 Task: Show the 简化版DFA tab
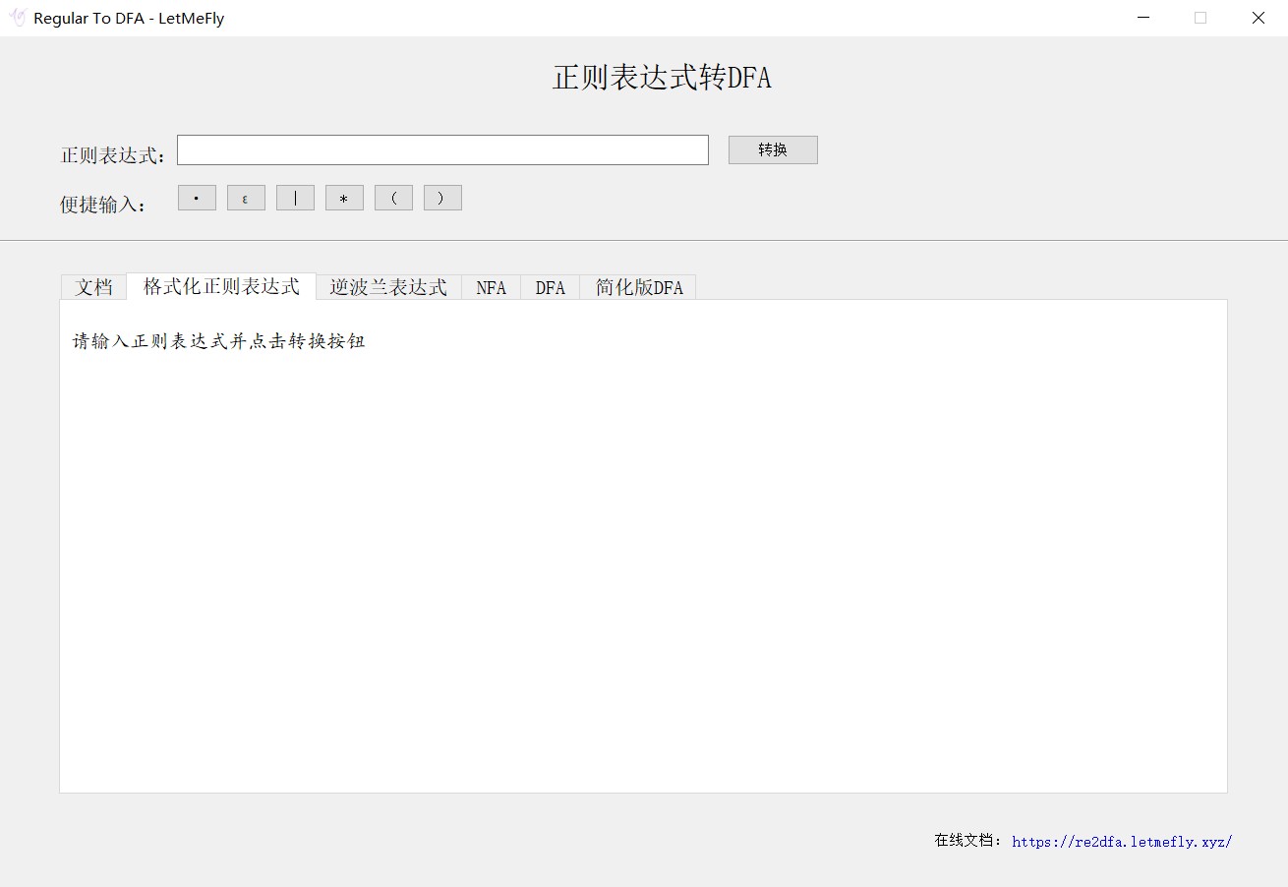pos(638,287)
